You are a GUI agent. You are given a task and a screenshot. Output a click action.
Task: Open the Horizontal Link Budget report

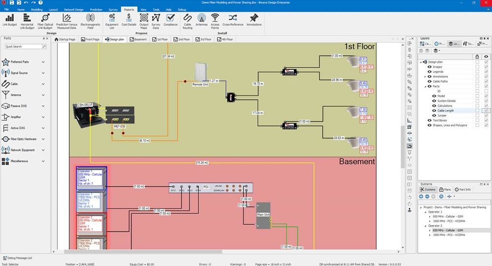(27, 21)
